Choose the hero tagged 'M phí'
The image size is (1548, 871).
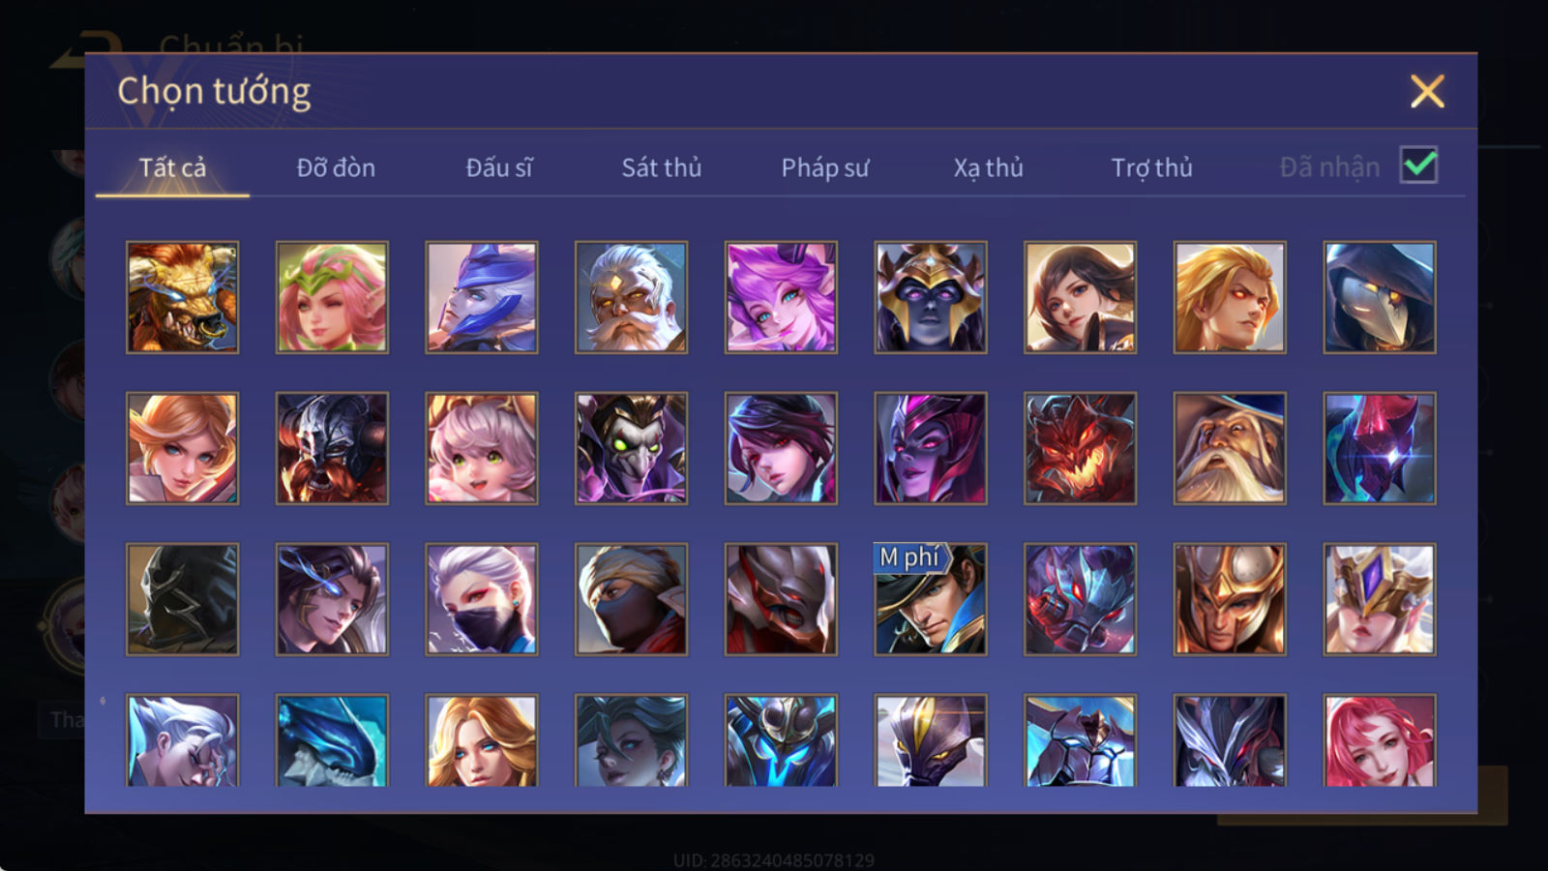pyautogui.click(x=931, y=599)
